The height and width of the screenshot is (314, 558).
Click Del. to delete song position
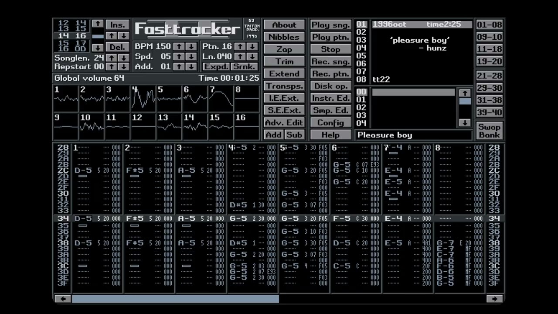click(118, 47)
